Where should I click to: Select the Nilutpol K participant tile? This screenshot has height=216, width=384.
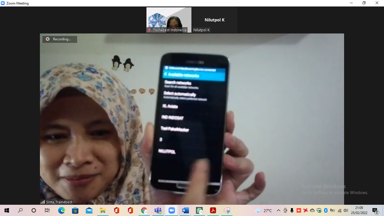214,20
